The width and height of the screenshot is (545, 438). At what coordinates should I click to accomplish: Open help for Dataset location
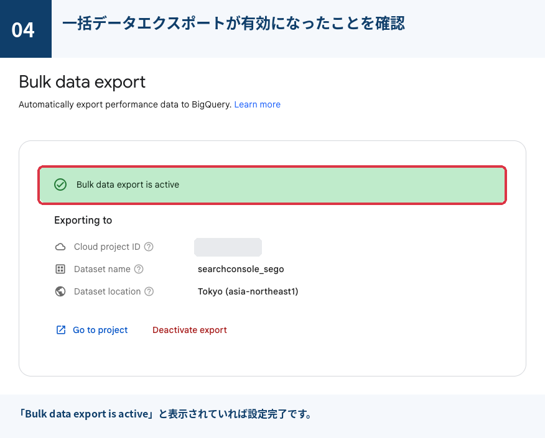coord(149,291)
